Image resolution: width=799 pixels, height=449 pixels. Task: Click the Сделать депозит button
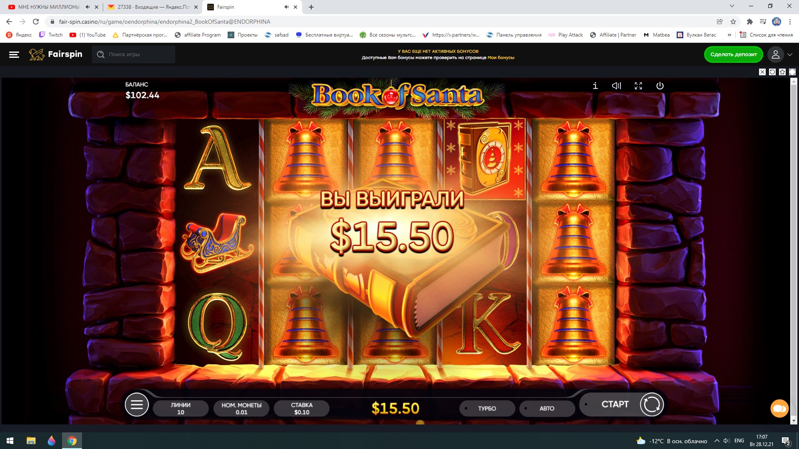(x=733, y=54)
